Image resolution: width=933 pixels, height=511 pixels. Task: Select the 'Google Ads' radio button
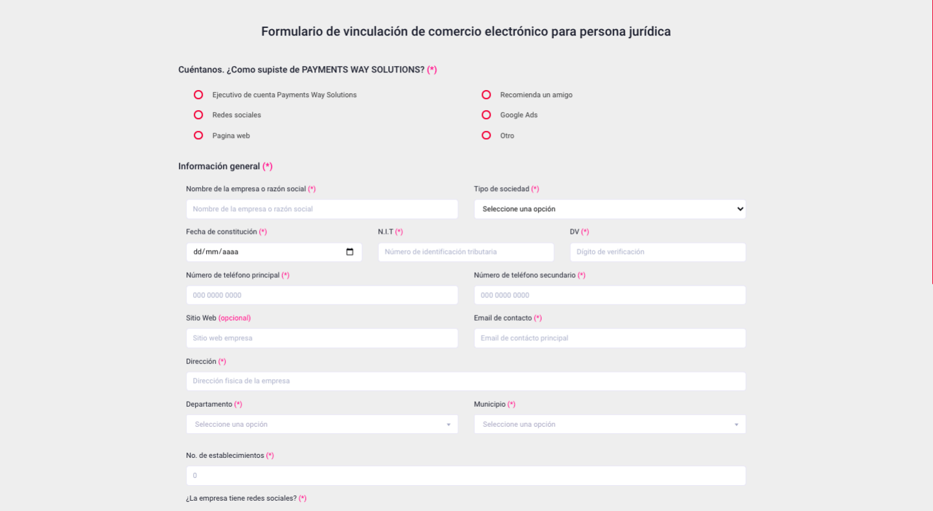click(486, 115)
